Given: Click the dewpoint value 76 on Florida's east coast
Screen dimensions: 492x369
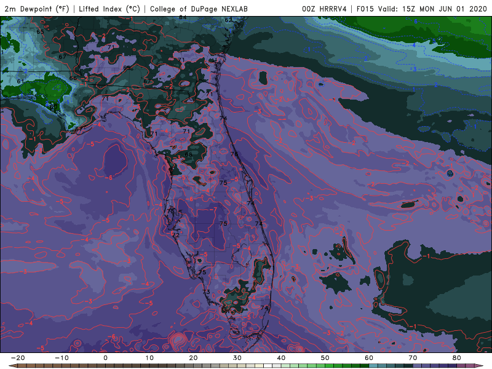Looking at the screenshot, I should [x=234, y=154].
